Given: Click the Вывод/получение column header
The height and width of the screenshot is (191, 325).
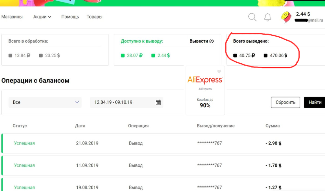Looking at the screenshot, I should pos(215,126).
